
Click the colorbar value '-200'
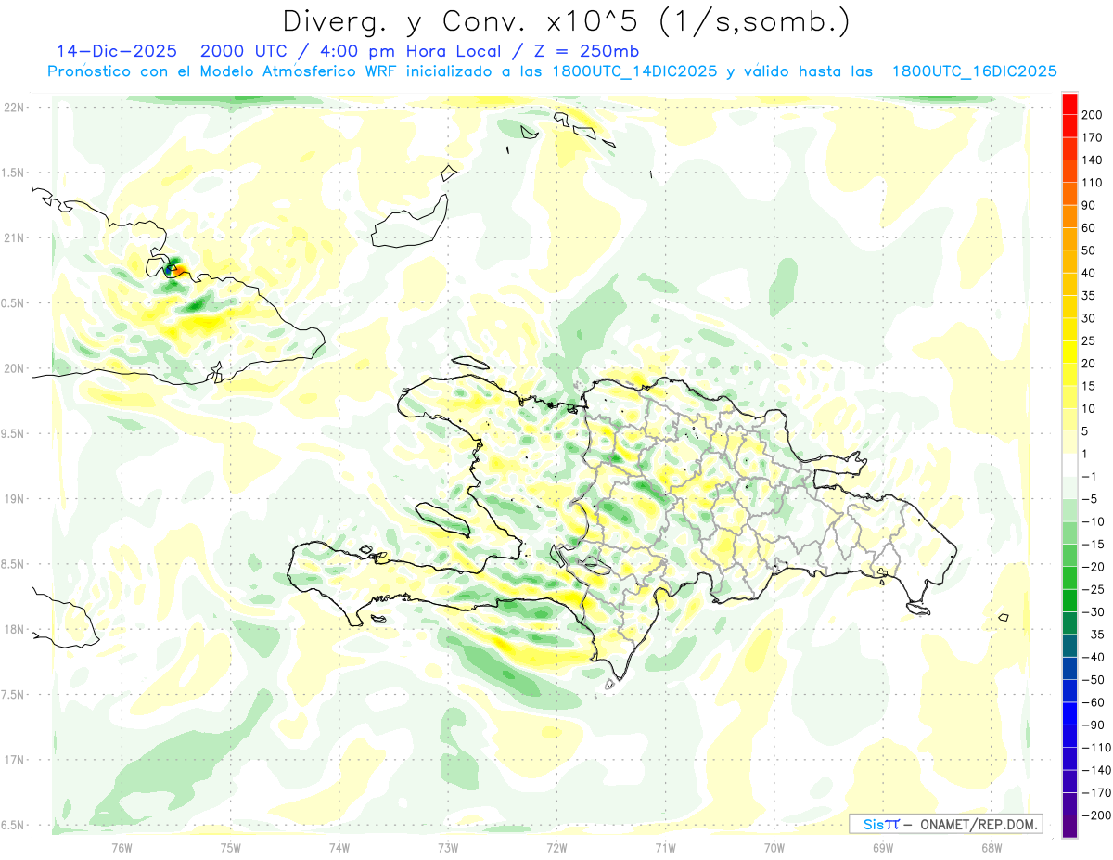tap(1095, 815)
